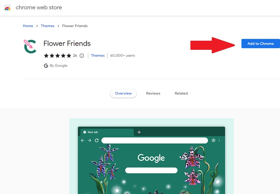Open the Themes category link beside ratings

pos(98,55)
